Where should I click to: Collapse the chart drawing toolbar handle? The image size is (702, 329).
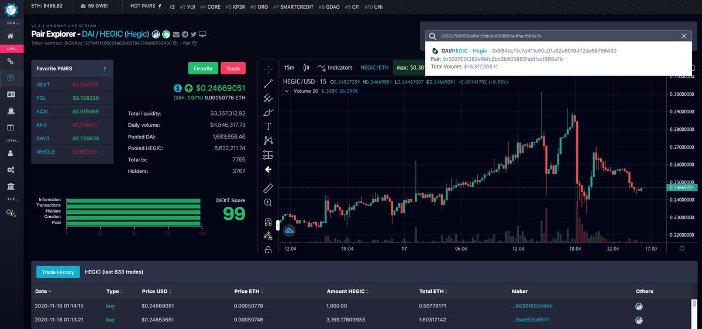click(278, 225)
